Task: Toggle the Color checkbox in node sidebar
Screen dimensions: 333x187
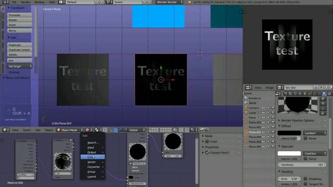Action: [x=207, y=141]
